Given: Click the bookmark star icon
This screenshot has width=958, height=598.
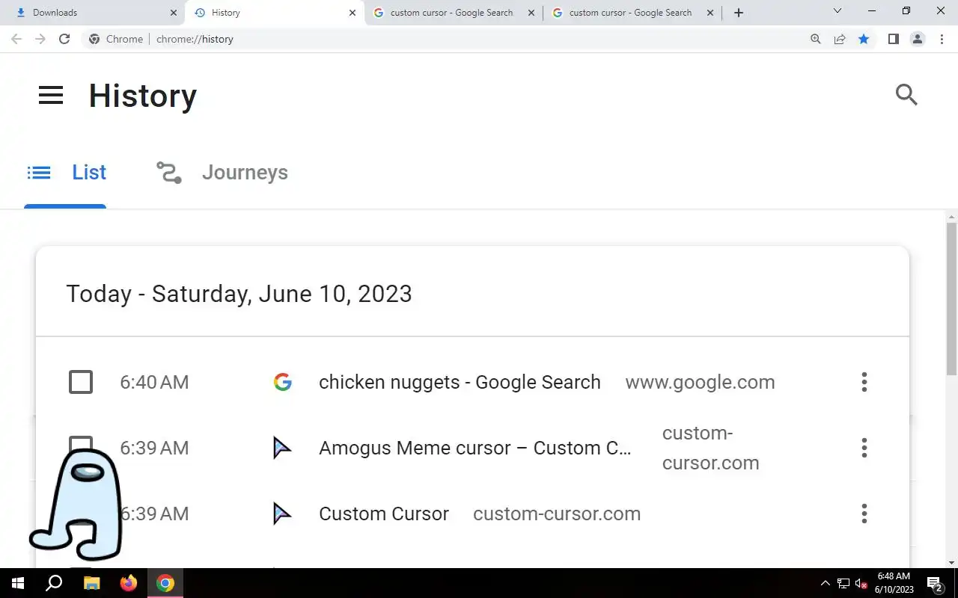Looking at the screenshot, I should (x=864, y=39).
